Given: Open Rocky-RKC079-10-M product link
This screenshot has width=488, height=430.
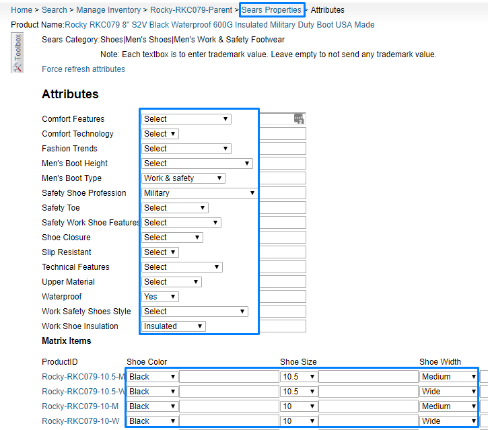Looking at the screenshot, I should (80, 406).
